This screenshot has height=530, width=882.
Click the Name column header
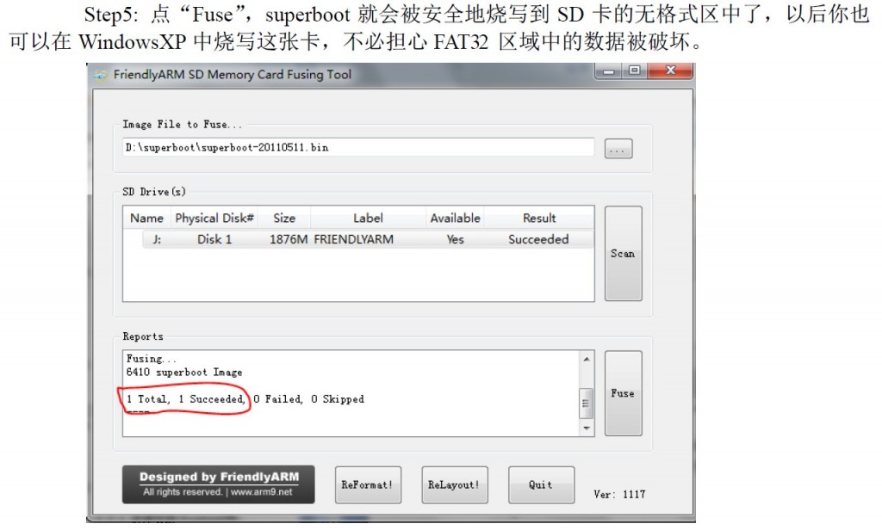146,218
